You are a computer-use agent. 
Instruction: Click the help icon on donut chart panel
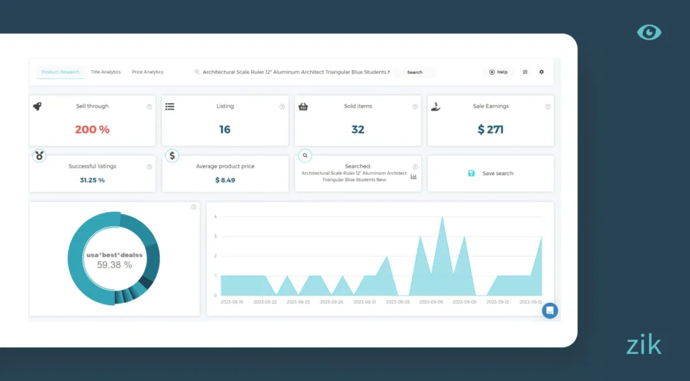pos(193,207)
